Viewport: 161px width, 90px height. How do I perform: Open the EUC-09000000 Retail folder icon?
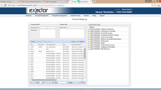tap(90, 43)
